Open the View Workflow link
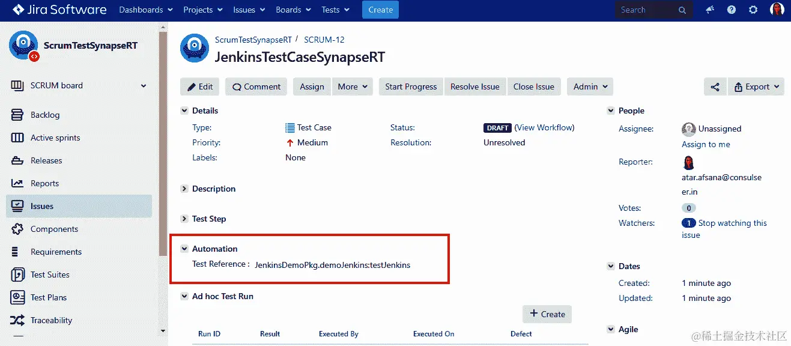Screen dimensions: 791x346 coord(545,127)
